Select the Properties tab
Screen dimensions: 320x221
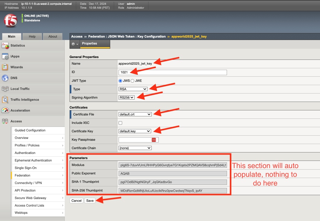[95, 44]
